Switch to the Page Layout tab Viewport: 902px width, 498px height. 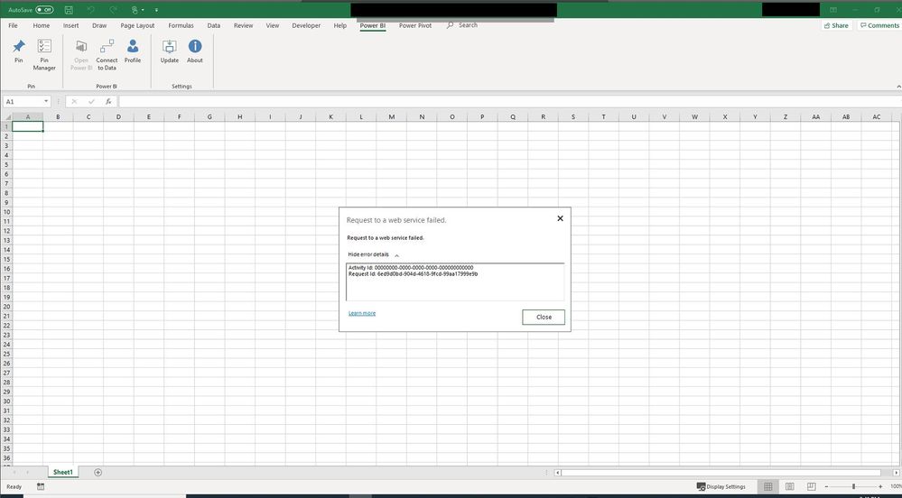(137, 25)
